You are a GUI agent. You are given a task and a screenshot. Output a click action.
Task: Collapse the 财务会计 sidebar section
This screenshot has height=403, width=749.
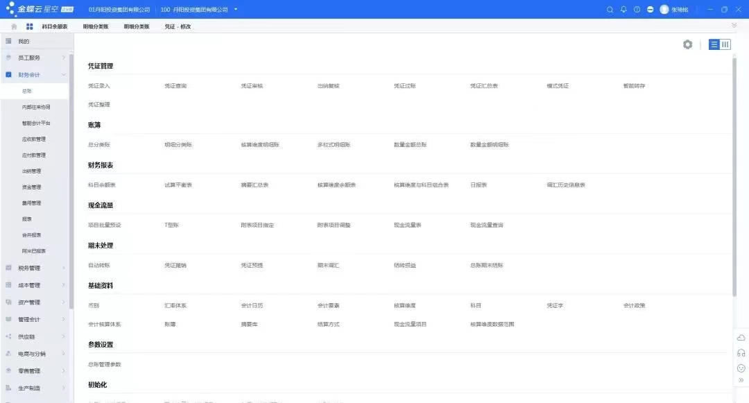[x=64, y=74]
